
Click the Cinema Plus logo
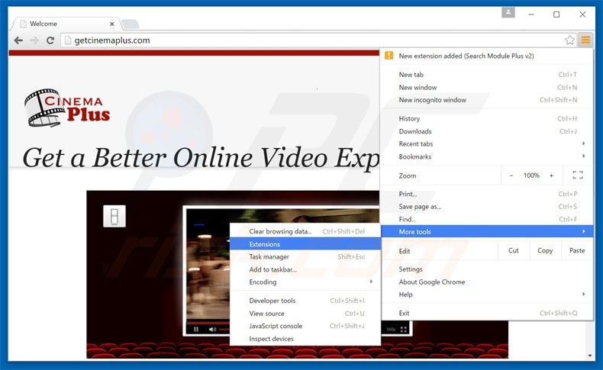67,108
